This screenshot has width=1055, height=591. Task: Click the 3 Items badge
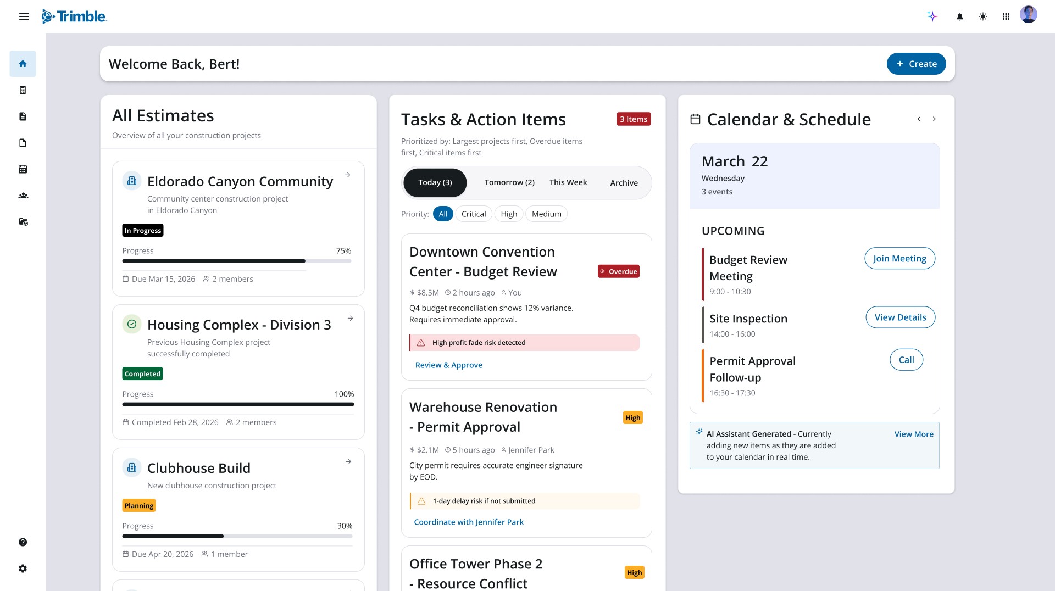pyautogui.click(x=634, y=119)
